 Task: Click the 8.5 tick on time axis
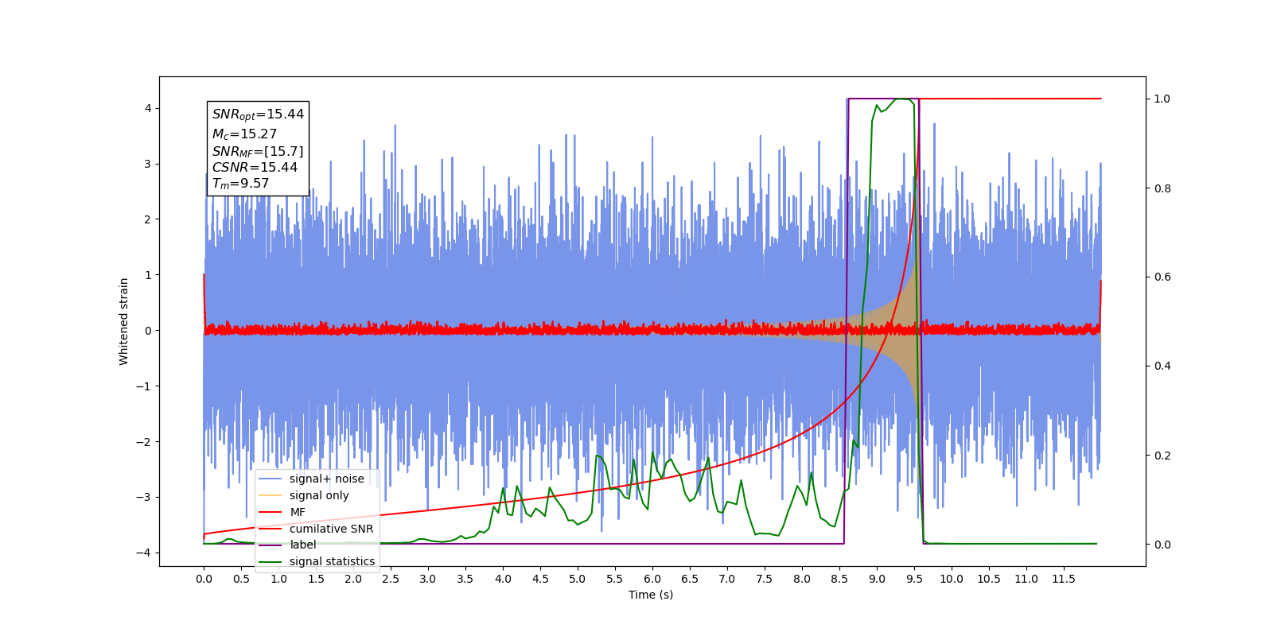pos(839,579)
